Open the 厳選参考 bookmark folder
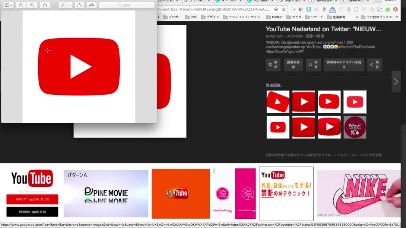Image resolution: width=406 pixels, height=228 pixels. click(336, 17)
